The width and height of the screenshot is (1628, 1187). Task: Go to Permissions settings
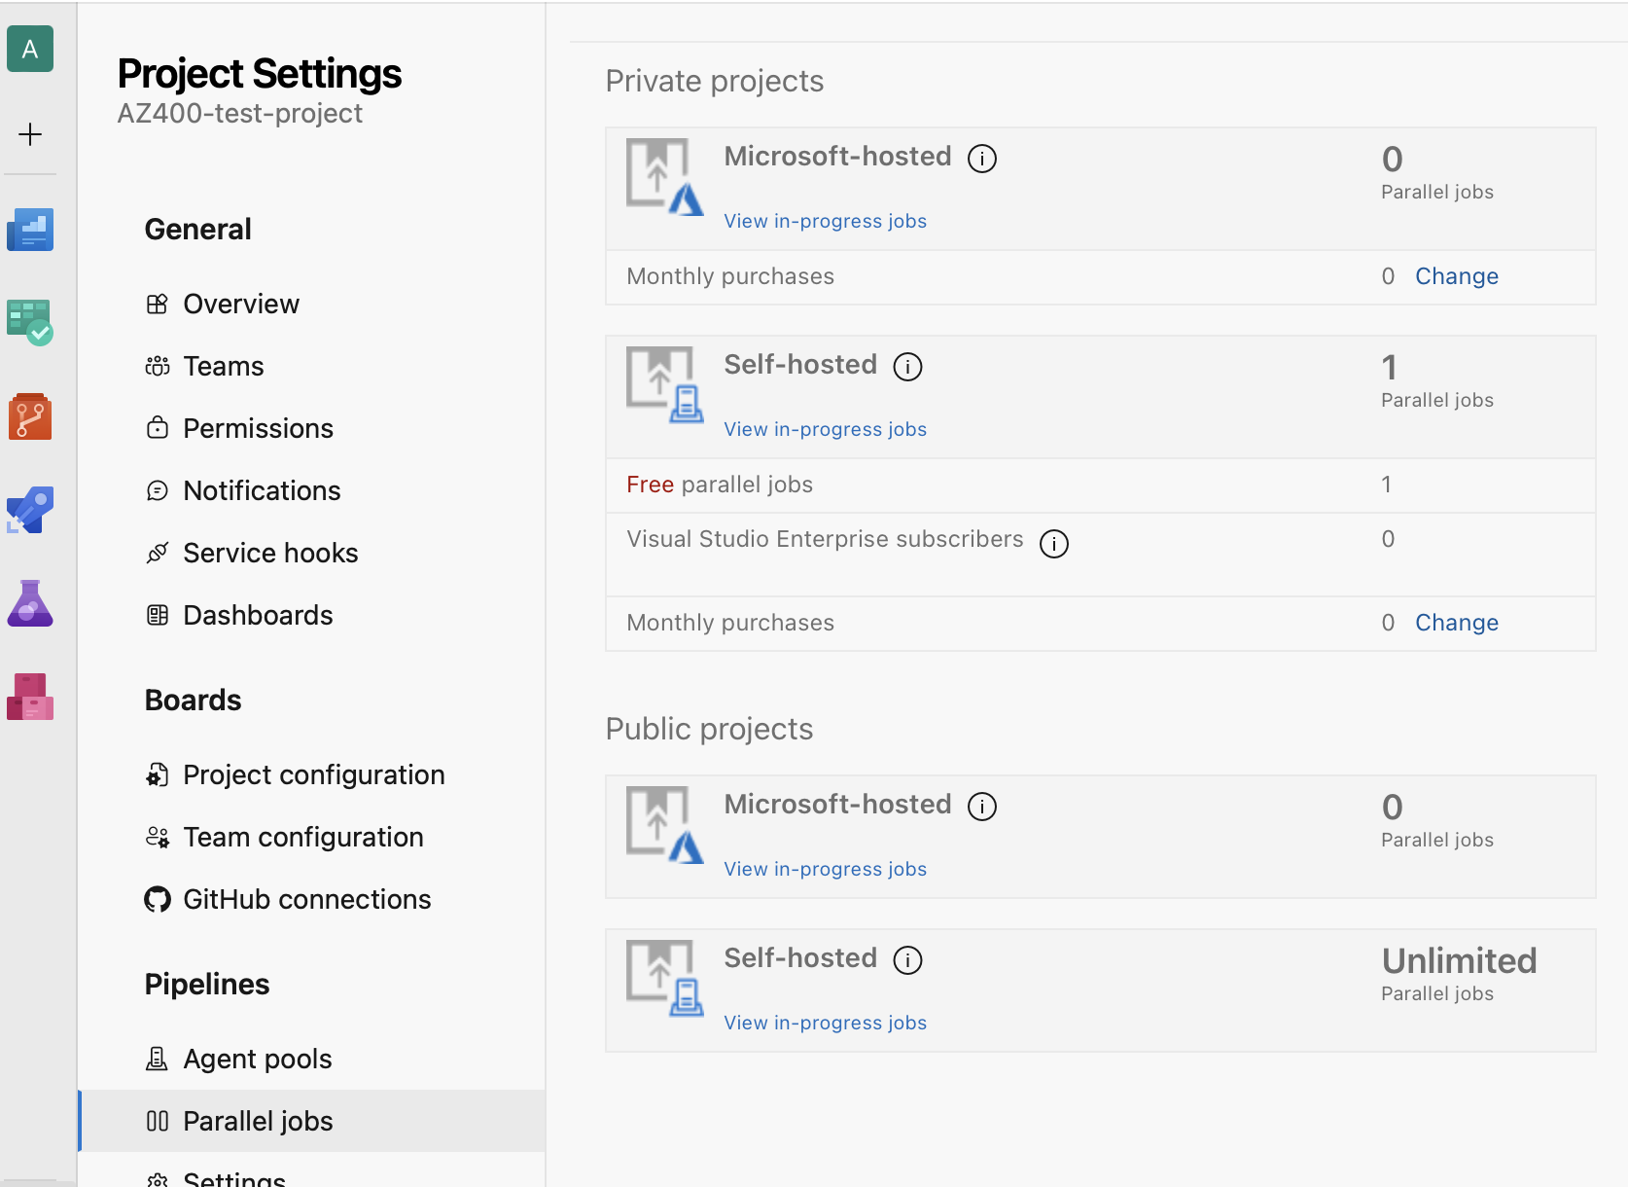pyautogui.click(x=258, y=428)
